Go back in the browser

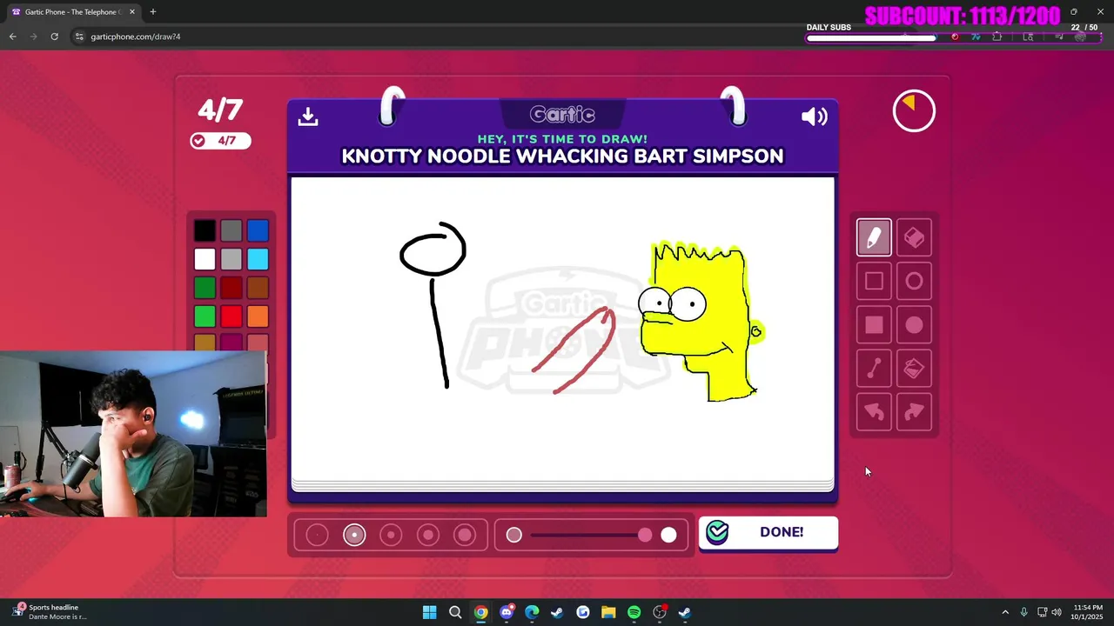(12, 37)
